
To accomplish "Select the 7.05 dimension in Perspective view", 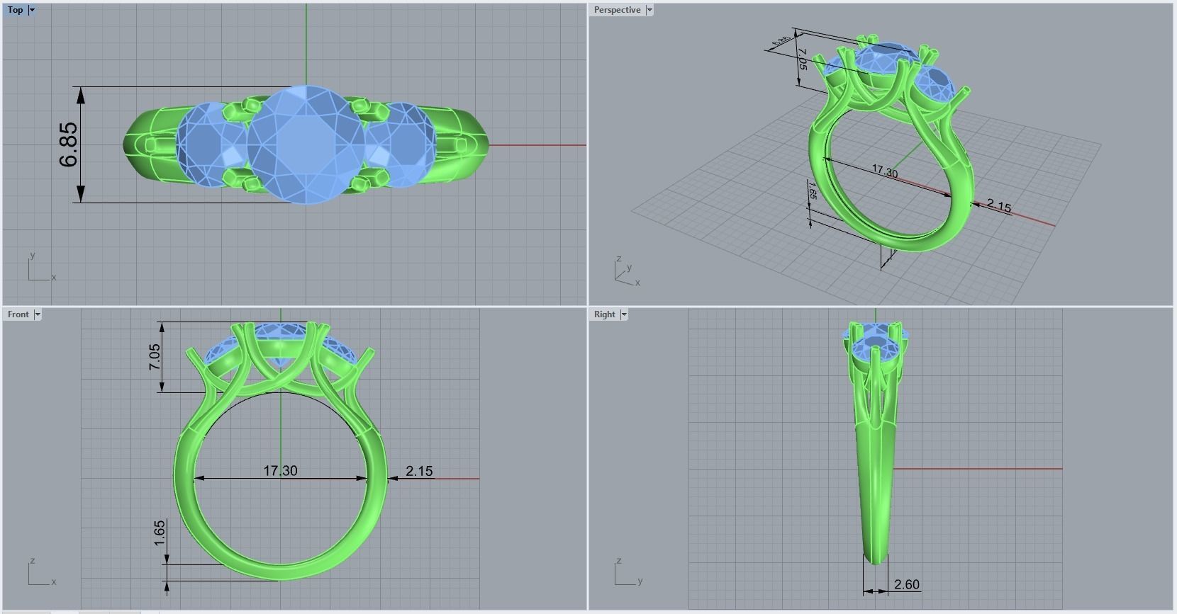I will tap(802, 59).
